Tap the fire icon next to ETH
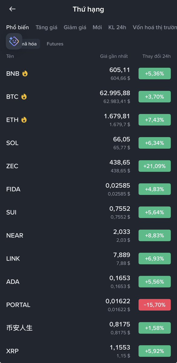The width and height of the screenshot is (177, 363). pos(24,120)
